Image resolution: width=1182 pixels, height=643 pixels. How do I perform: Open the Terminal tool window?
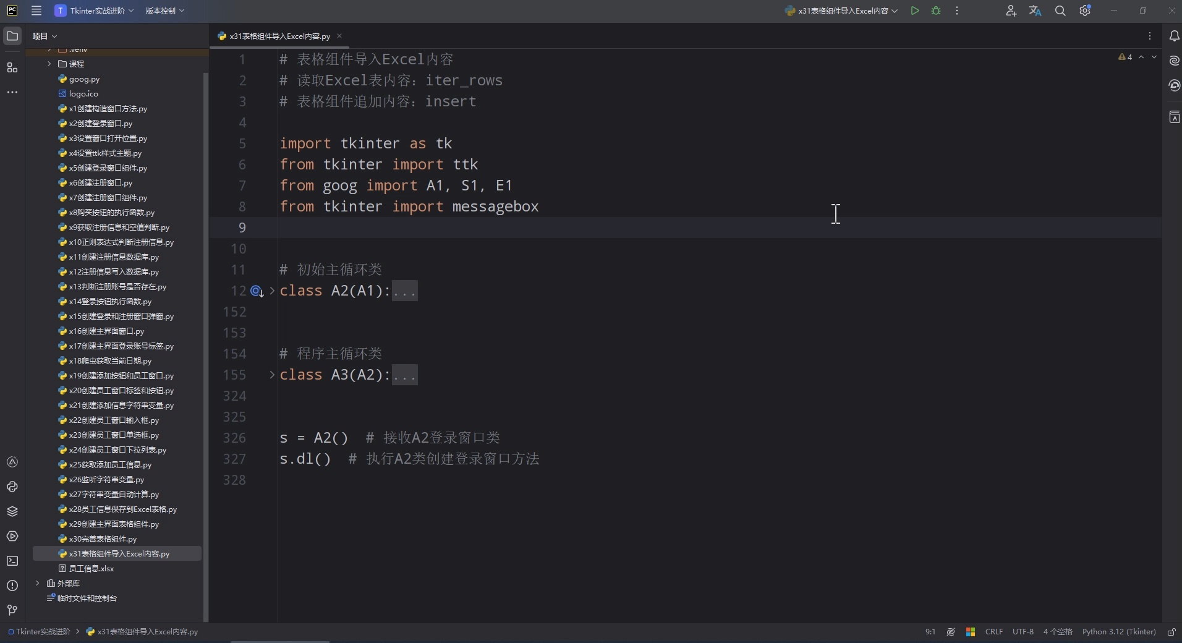pos(12,561)
